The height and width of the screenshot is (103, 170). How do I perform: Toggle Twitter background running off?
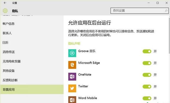click(147, 87)
